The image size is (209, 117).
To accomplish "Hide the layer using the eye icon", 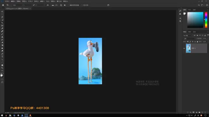I will [x=184, y=48].
